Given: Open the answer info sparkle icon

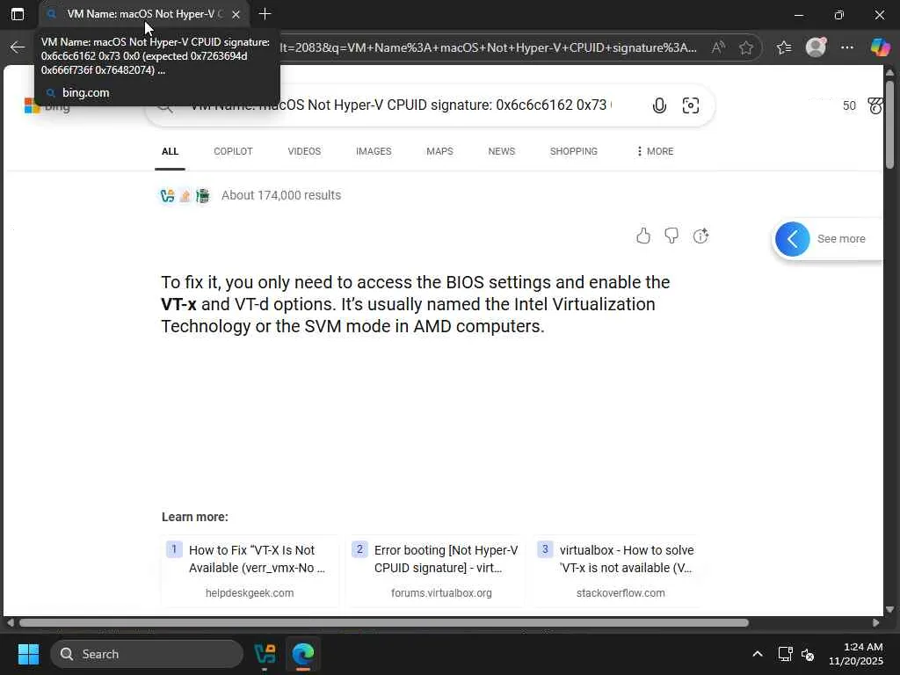Looking at the screenshot, I should click(700, 236).
